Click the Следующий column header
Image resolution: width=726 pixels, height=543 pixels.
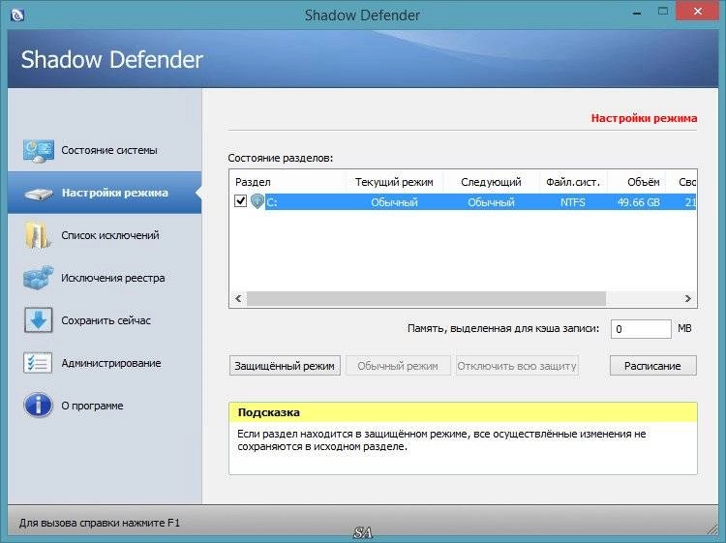click(x=491, y=182)
